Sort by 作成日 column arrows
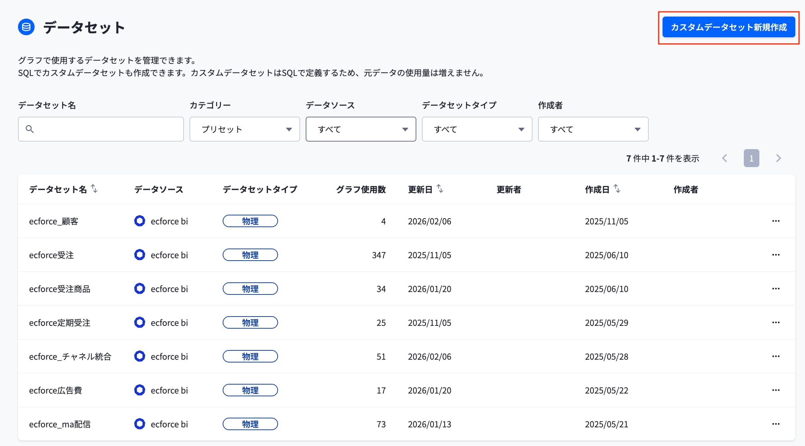Viewport: 805px width, 446px height. click(617, 188)
